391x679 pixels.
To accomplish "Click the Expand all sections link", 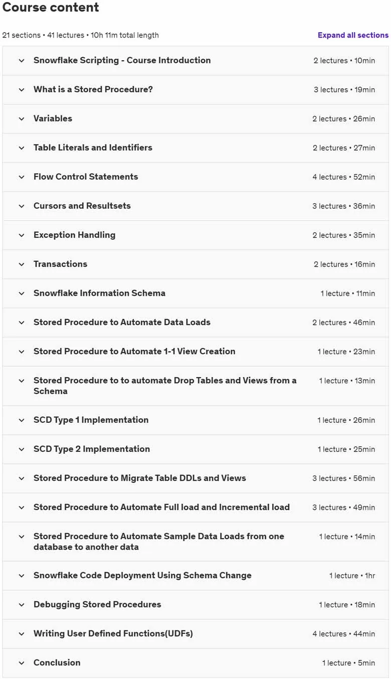I will point(353,35).
